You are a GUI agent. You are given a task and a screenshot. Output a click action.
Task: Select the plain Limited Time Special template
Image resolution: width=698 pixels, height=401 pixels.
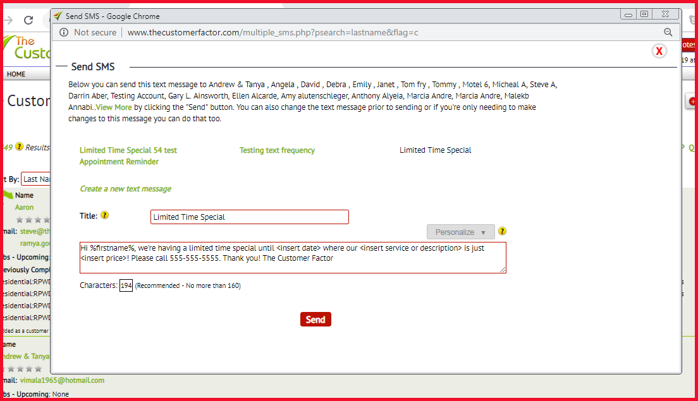point(436,150)
